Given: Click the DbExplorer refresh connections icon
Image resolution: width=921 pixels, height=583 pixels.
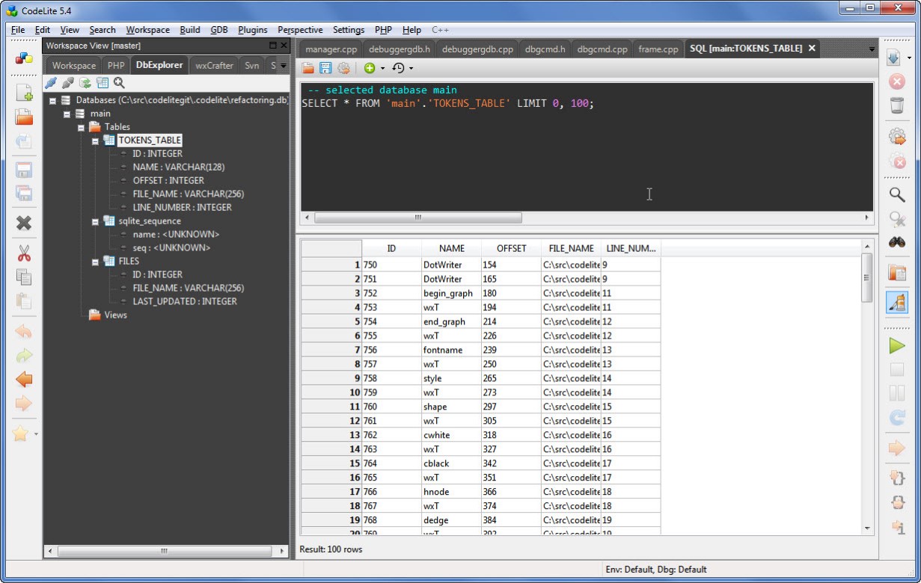Looking at the screenshot, I should tap(85, 83).
